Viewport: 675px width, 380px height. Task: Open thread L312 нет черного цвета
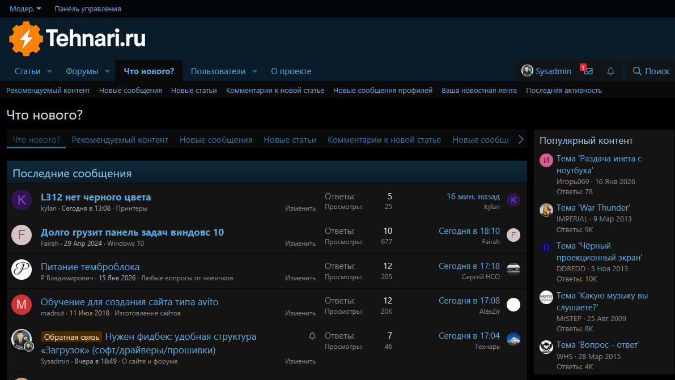[x=96, y=197]
